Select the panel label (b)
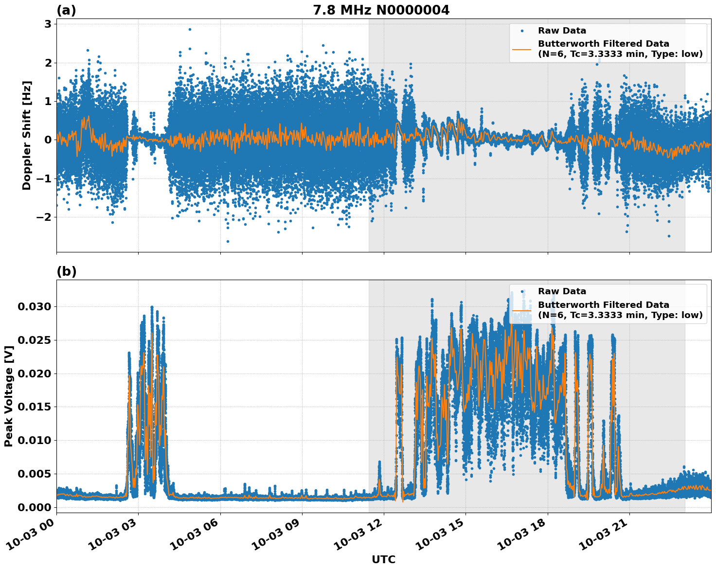This screenshot has height=570, width=716. tap(67, 271)
